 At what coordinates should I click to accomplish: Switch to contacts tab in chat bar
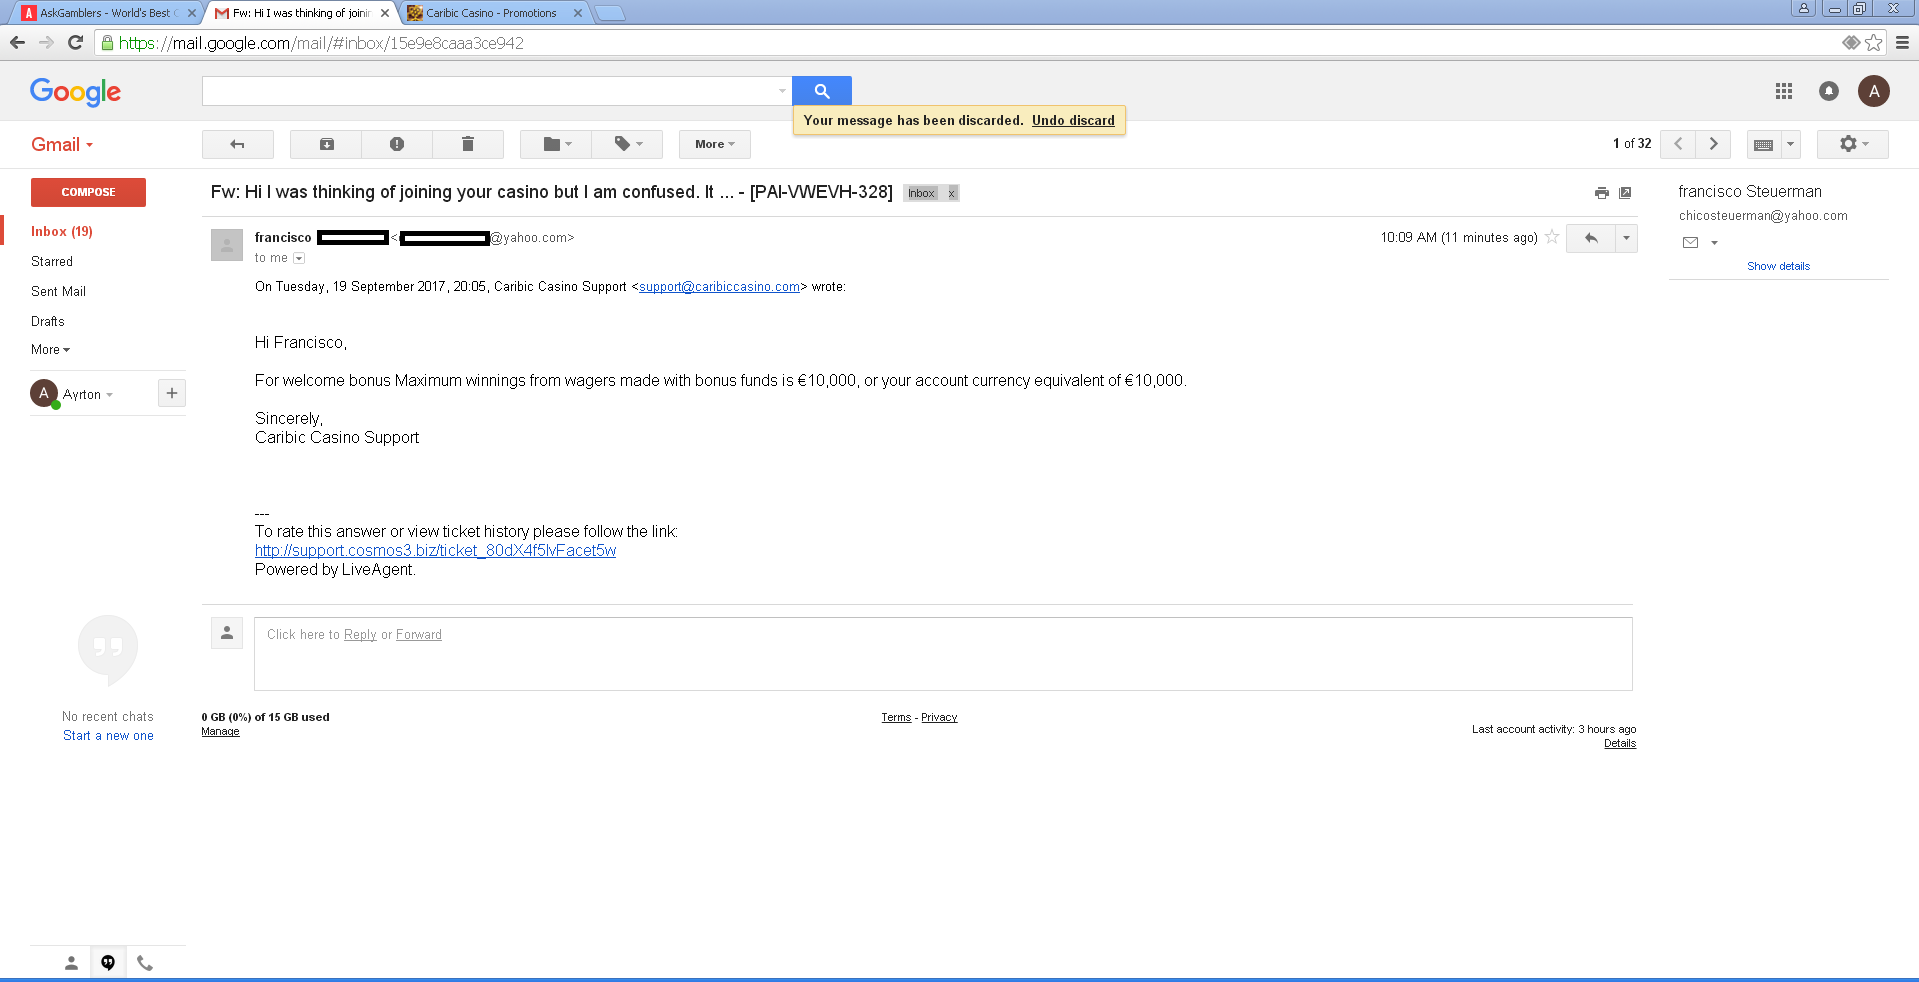tap(71, 963)
